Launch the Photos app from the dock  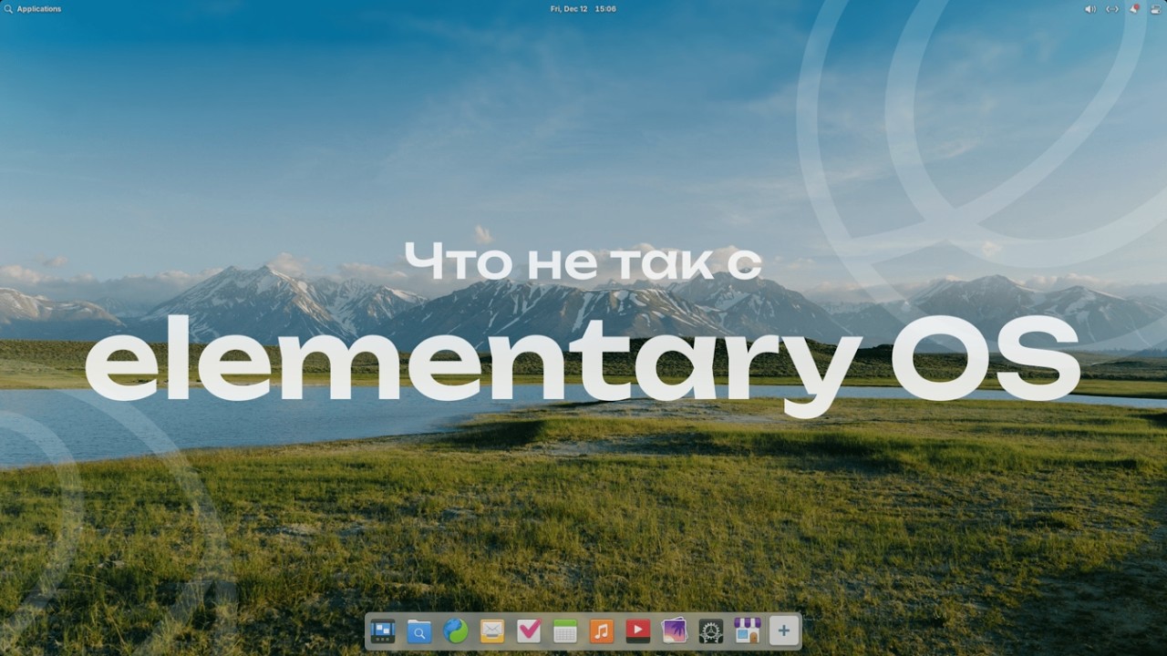[675, 630]
